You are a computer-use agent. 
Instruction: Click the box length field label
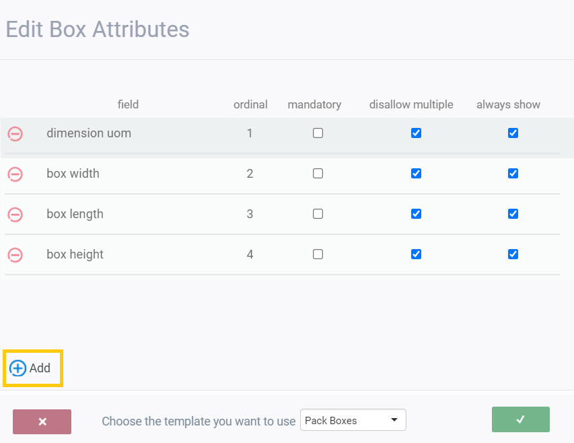tap(75, 214)
